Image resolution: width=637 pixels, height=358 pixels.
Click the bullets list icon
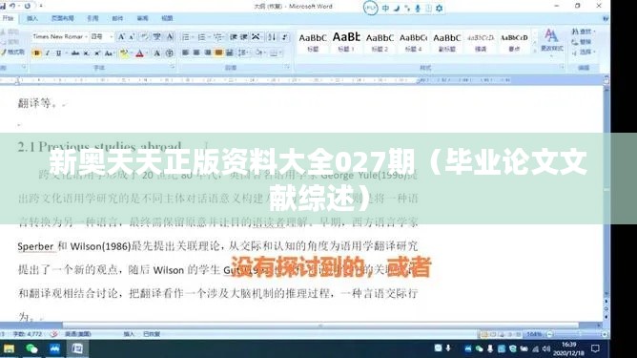point(186,37)
